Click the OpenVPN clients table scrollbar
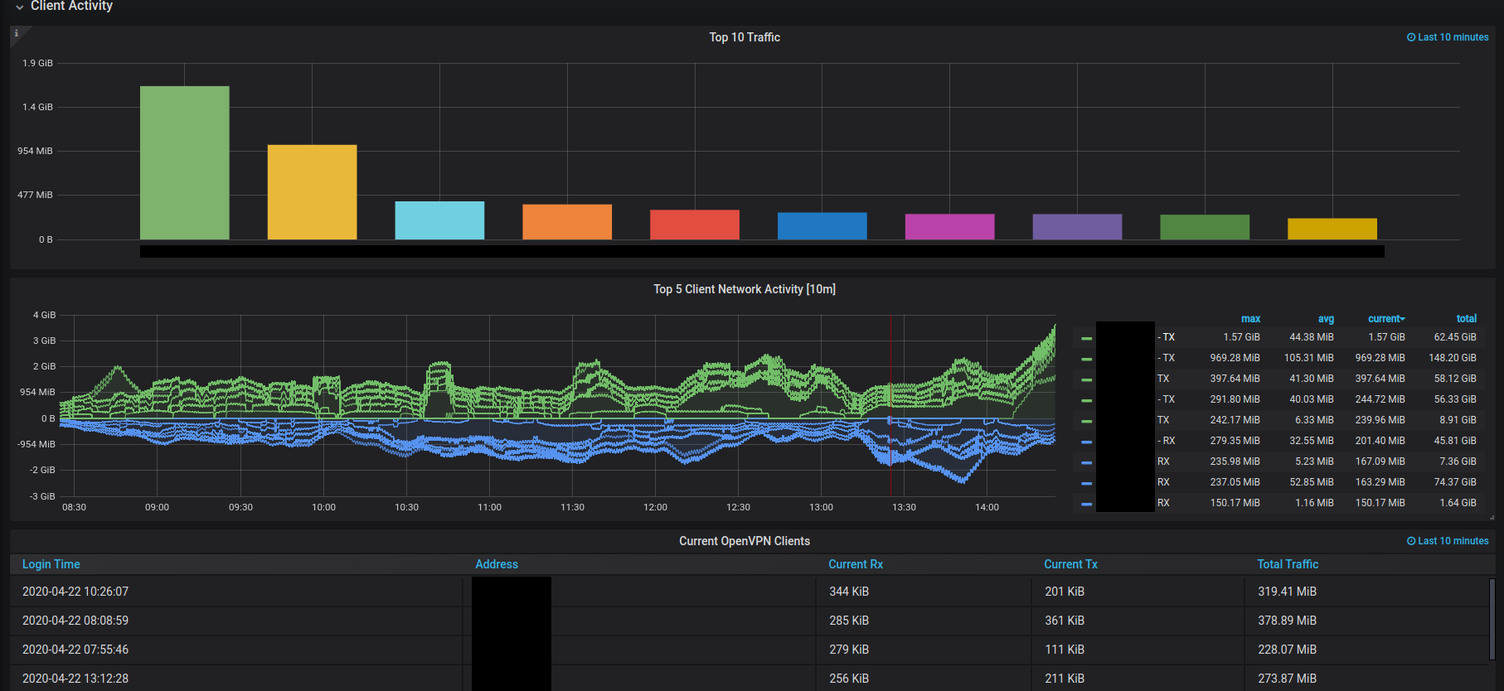This screenshot has height=691, width=1504. (1492, 619)
